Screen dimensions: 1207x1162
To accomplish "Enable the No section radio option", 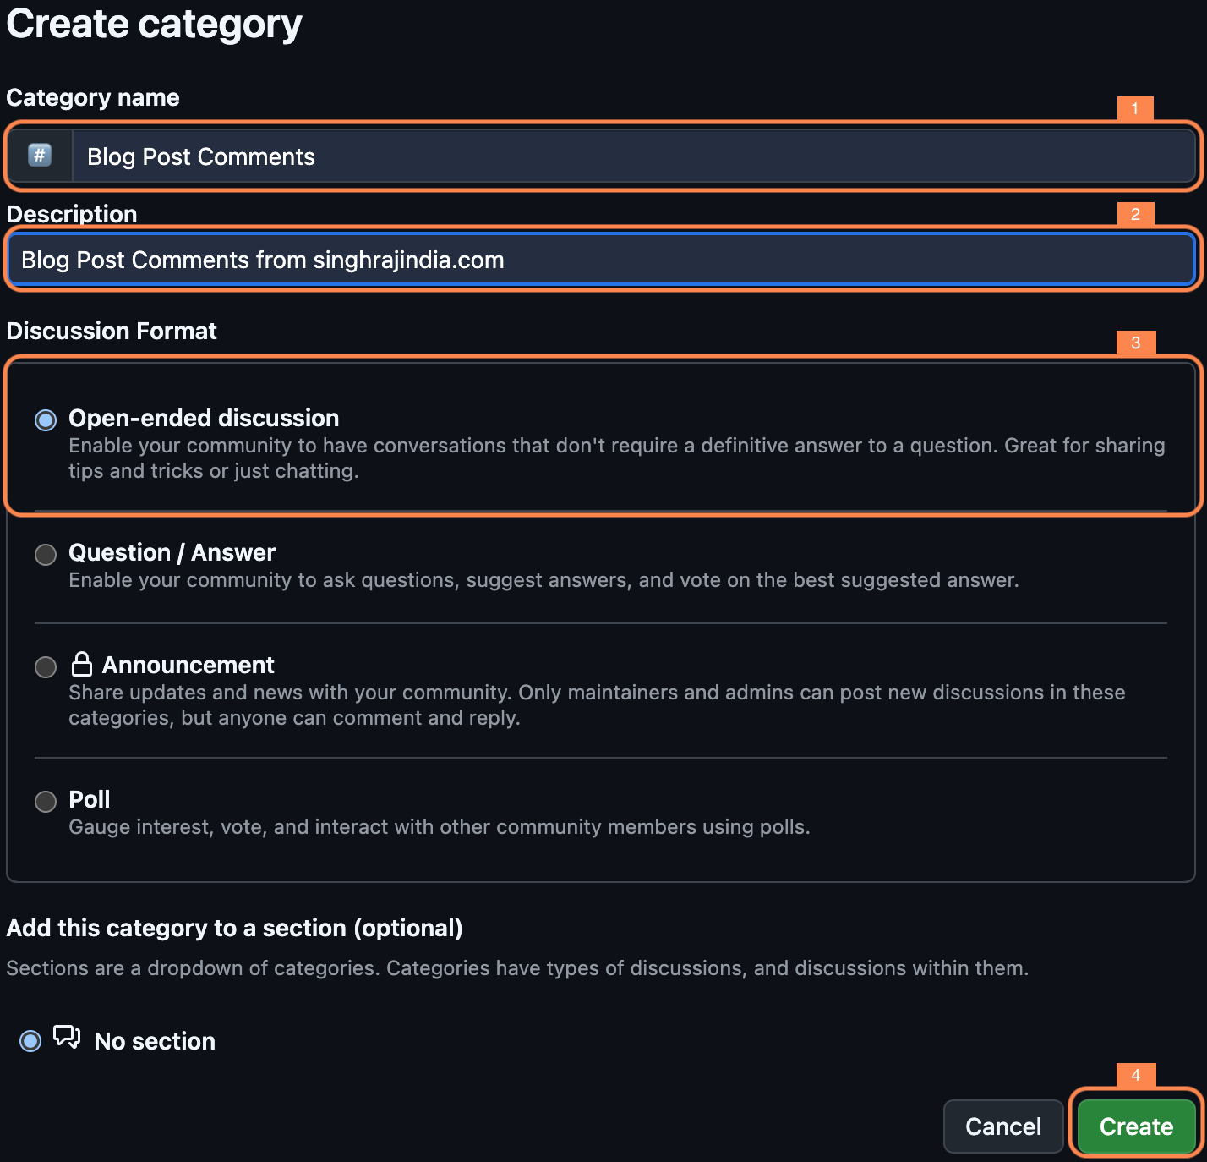I will click(30, 1041).
